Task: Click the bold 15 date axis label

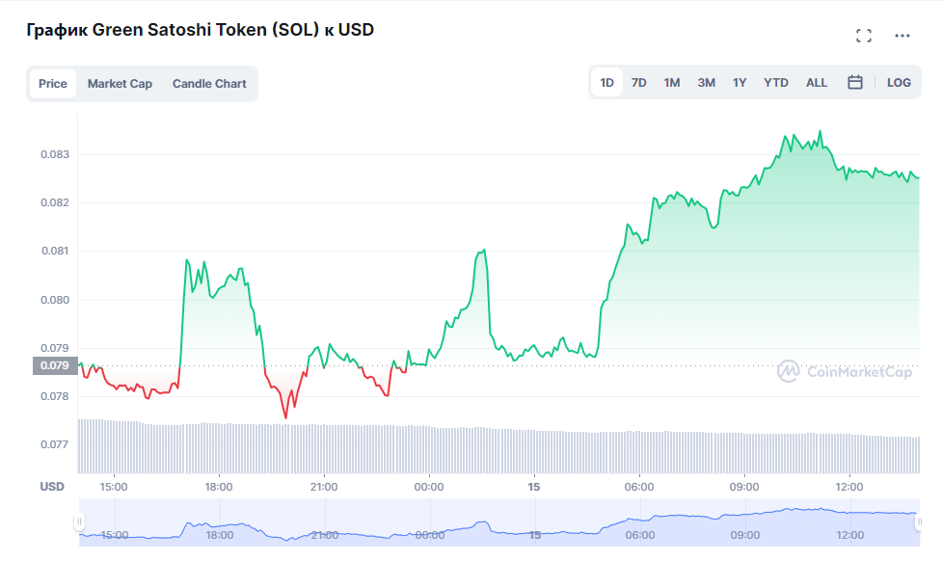Action: (x=534, y=487)
